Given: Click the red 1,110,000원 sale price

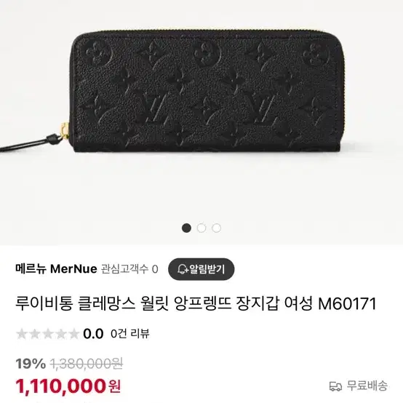Looking at the screenshot, I should pos(68,386).
